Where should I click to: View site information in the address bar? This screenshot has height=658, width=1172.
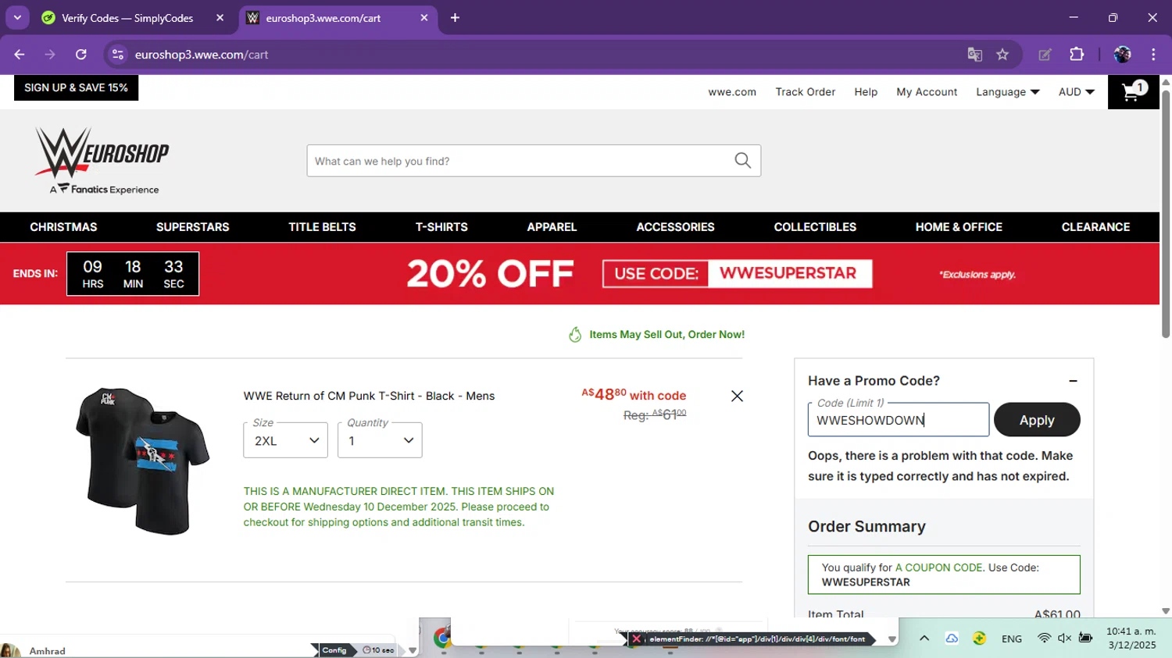pos(118,55)
